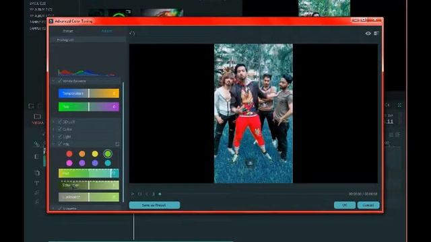Click the Save as Preset button
The image size is (431, 242).
point(154,205)
